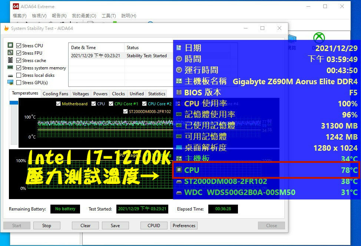Toggle the ST2000DM008-2FR102 checkbox in graph legend

click(x=126, y=112)
